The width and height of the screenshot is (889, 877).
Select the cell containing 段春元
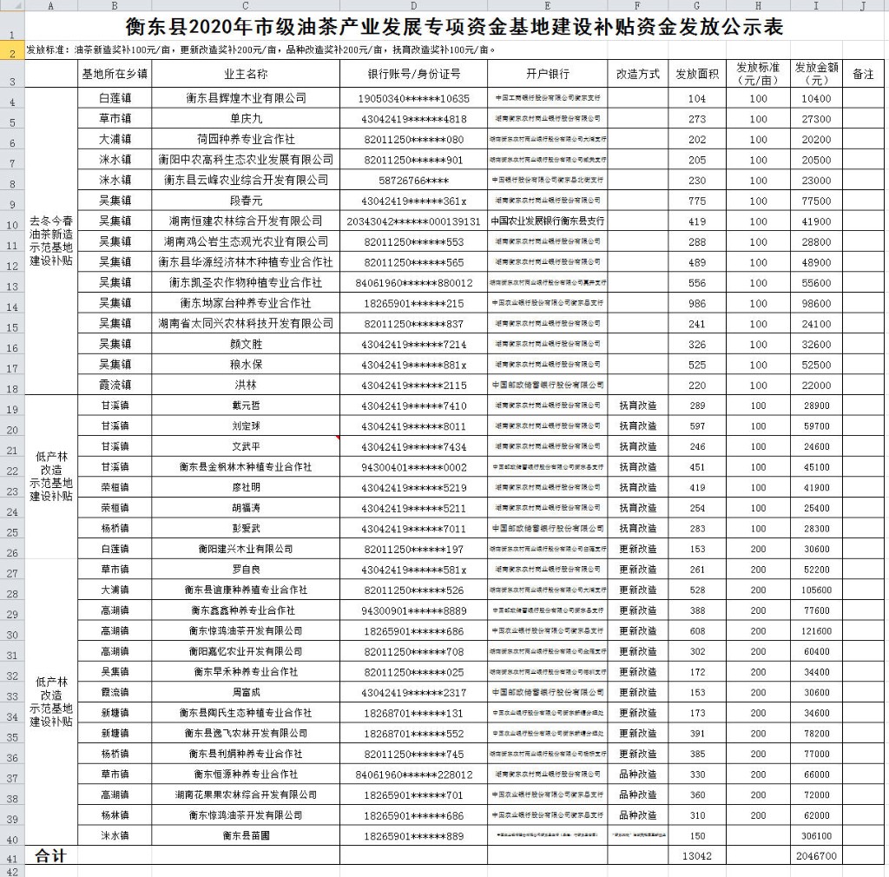pos(246,201)
